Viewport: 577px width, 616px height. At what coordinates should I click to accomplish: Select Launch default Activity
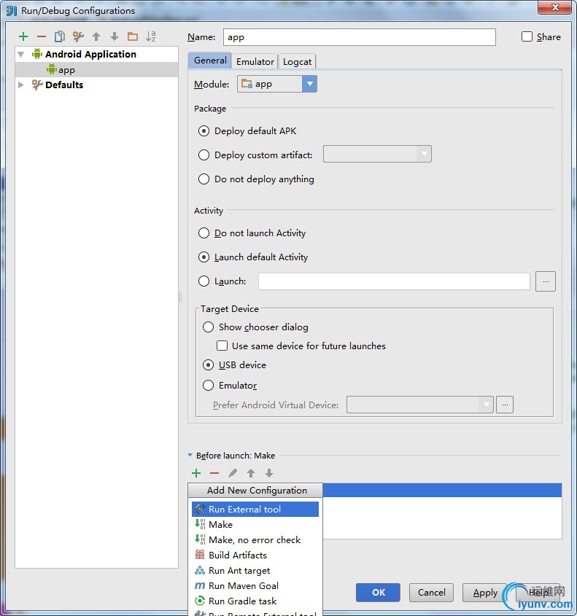204,257
